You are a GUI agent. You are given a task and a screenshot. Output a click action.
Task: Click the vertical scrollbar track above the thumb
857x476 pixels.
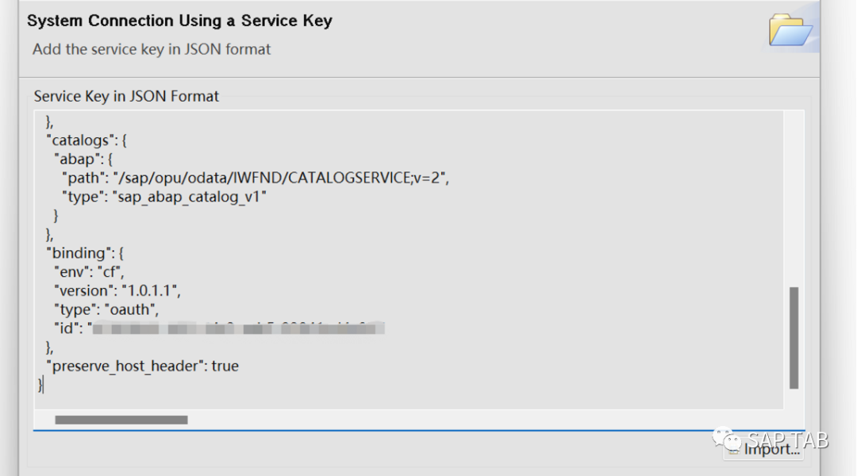794,199
